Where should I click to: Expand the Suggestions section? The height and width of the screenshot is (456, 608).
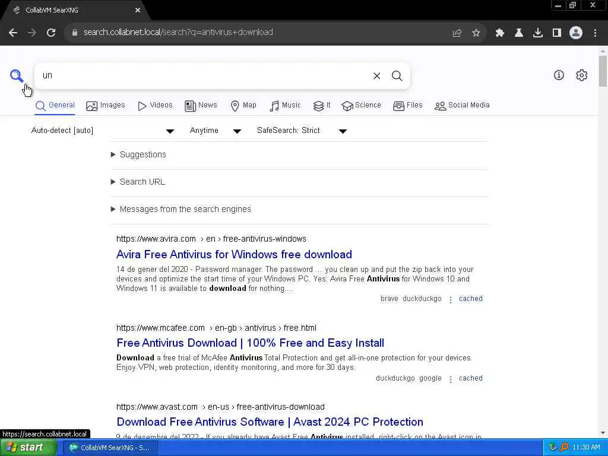pyautogui.click(x=138, y=155)
